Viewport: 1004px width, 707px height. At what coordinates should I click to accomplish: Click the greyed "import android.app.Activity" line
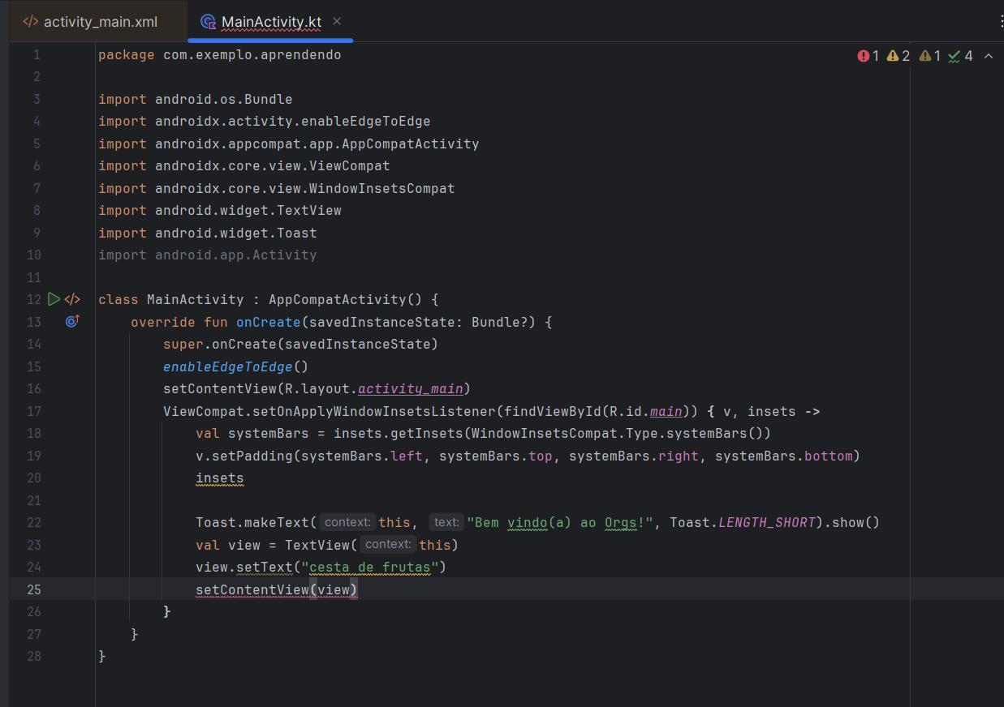point(208,255)
